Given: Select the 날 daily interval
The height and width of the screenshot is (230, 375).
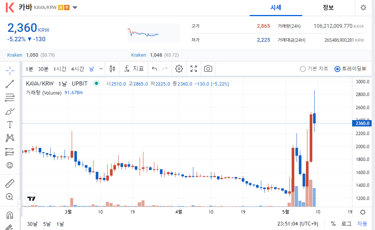Looking at the screenshot, I should (x=92, y=69).
